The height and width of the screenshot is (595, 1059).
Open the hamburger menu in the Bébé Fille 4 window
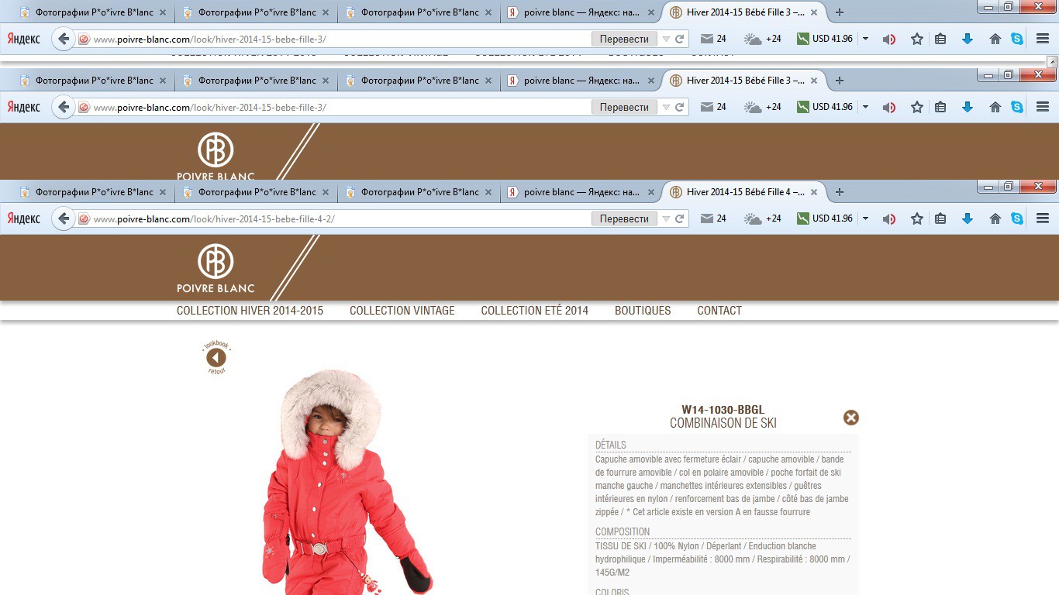(x=1043, y=218)
